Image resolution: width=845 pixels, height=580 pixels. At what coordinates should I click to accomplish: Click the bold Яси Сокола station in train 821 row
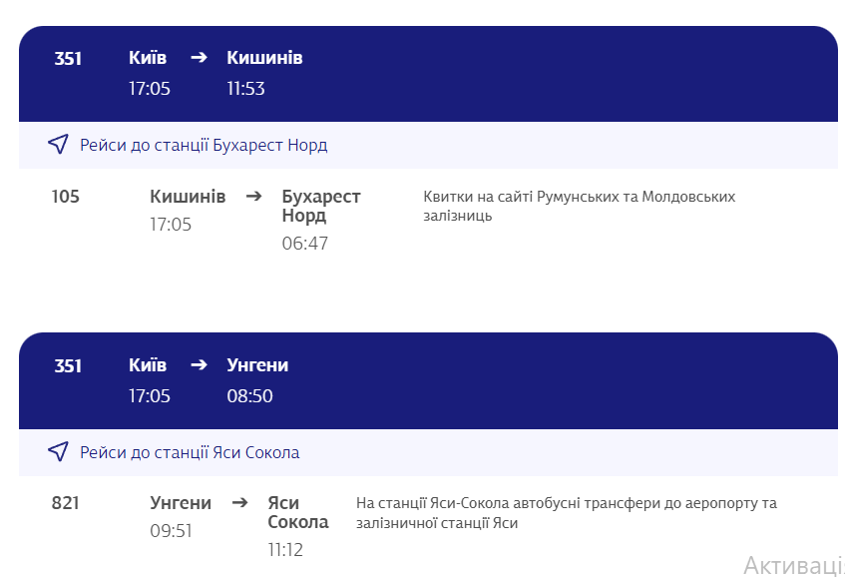tap(297, 512)
